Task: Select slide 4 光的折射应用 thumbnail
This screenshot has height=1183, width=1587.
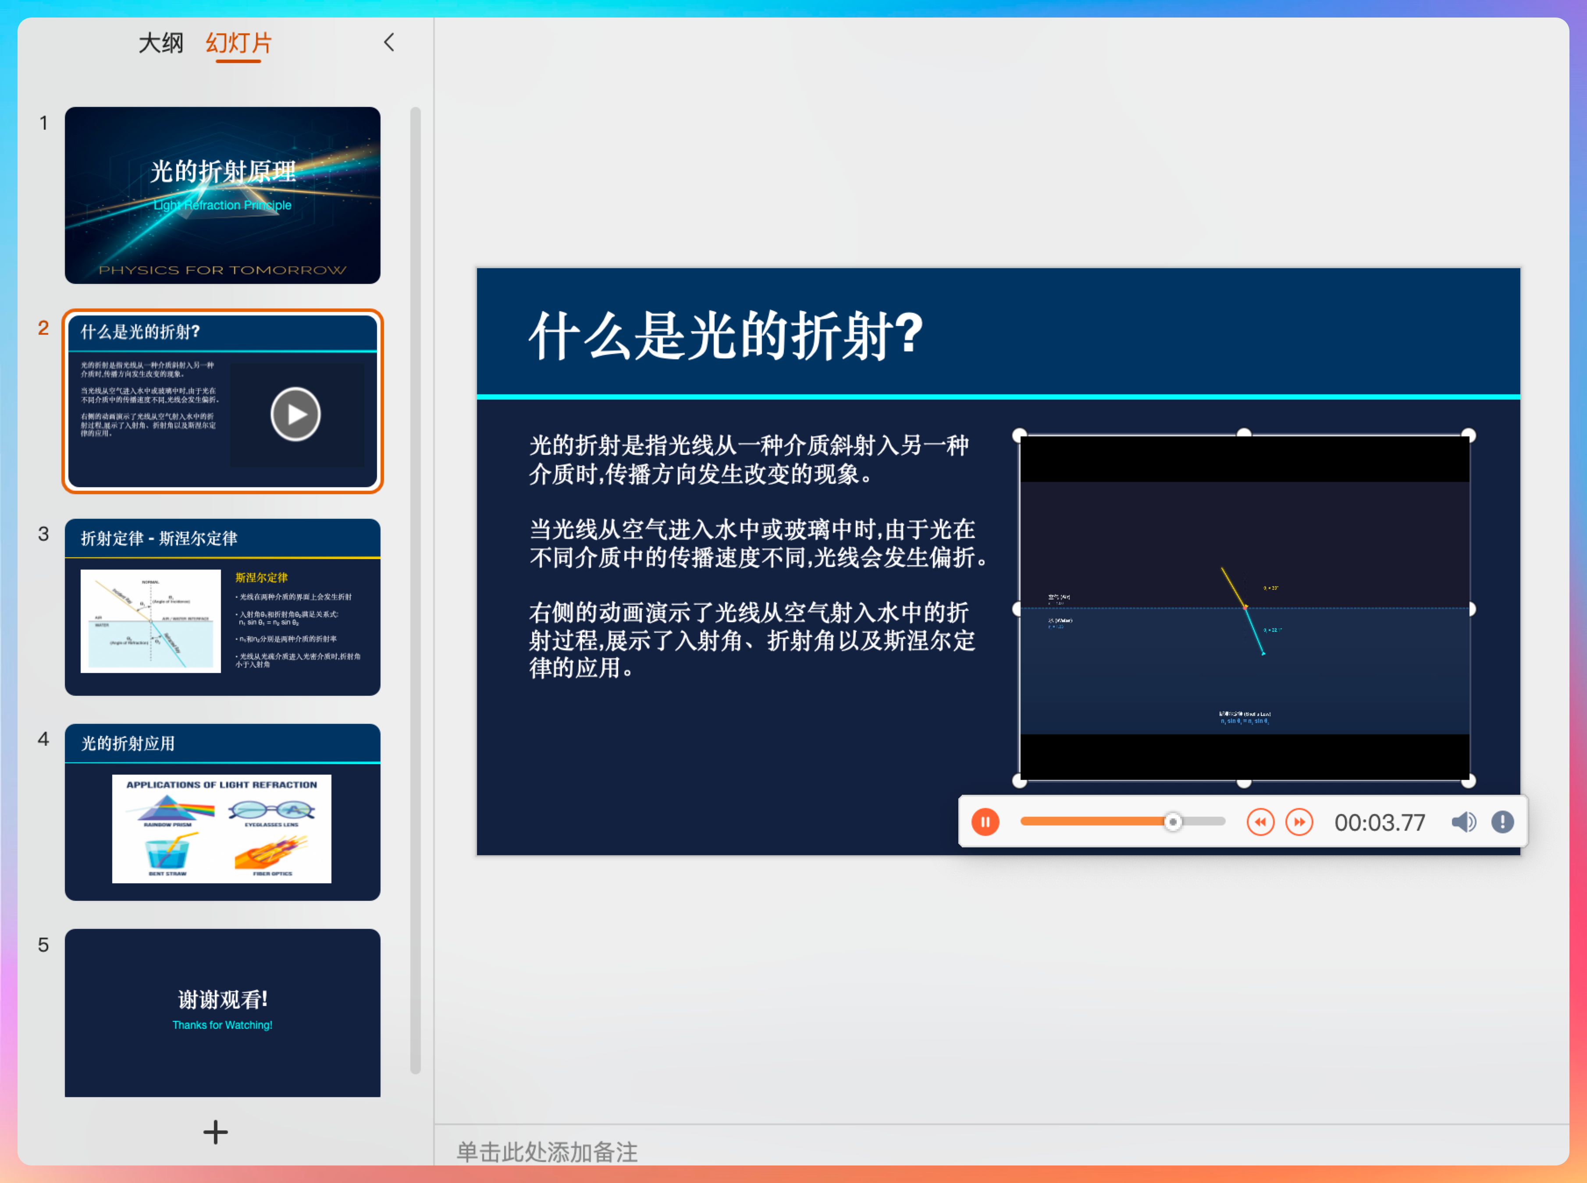Action: (222, 811)
